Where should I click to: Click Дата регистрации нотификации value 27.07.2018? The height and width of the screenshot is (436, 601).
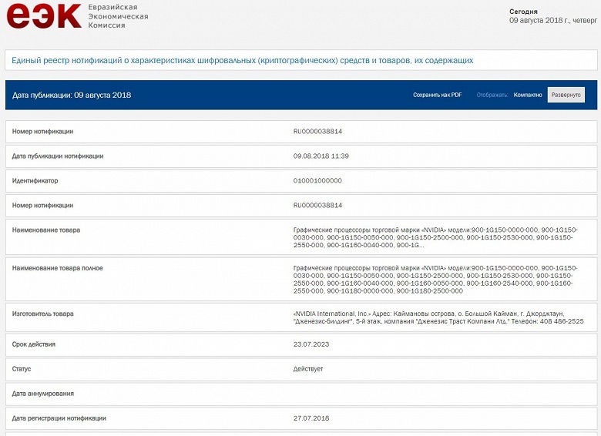[x=311, y=418]
